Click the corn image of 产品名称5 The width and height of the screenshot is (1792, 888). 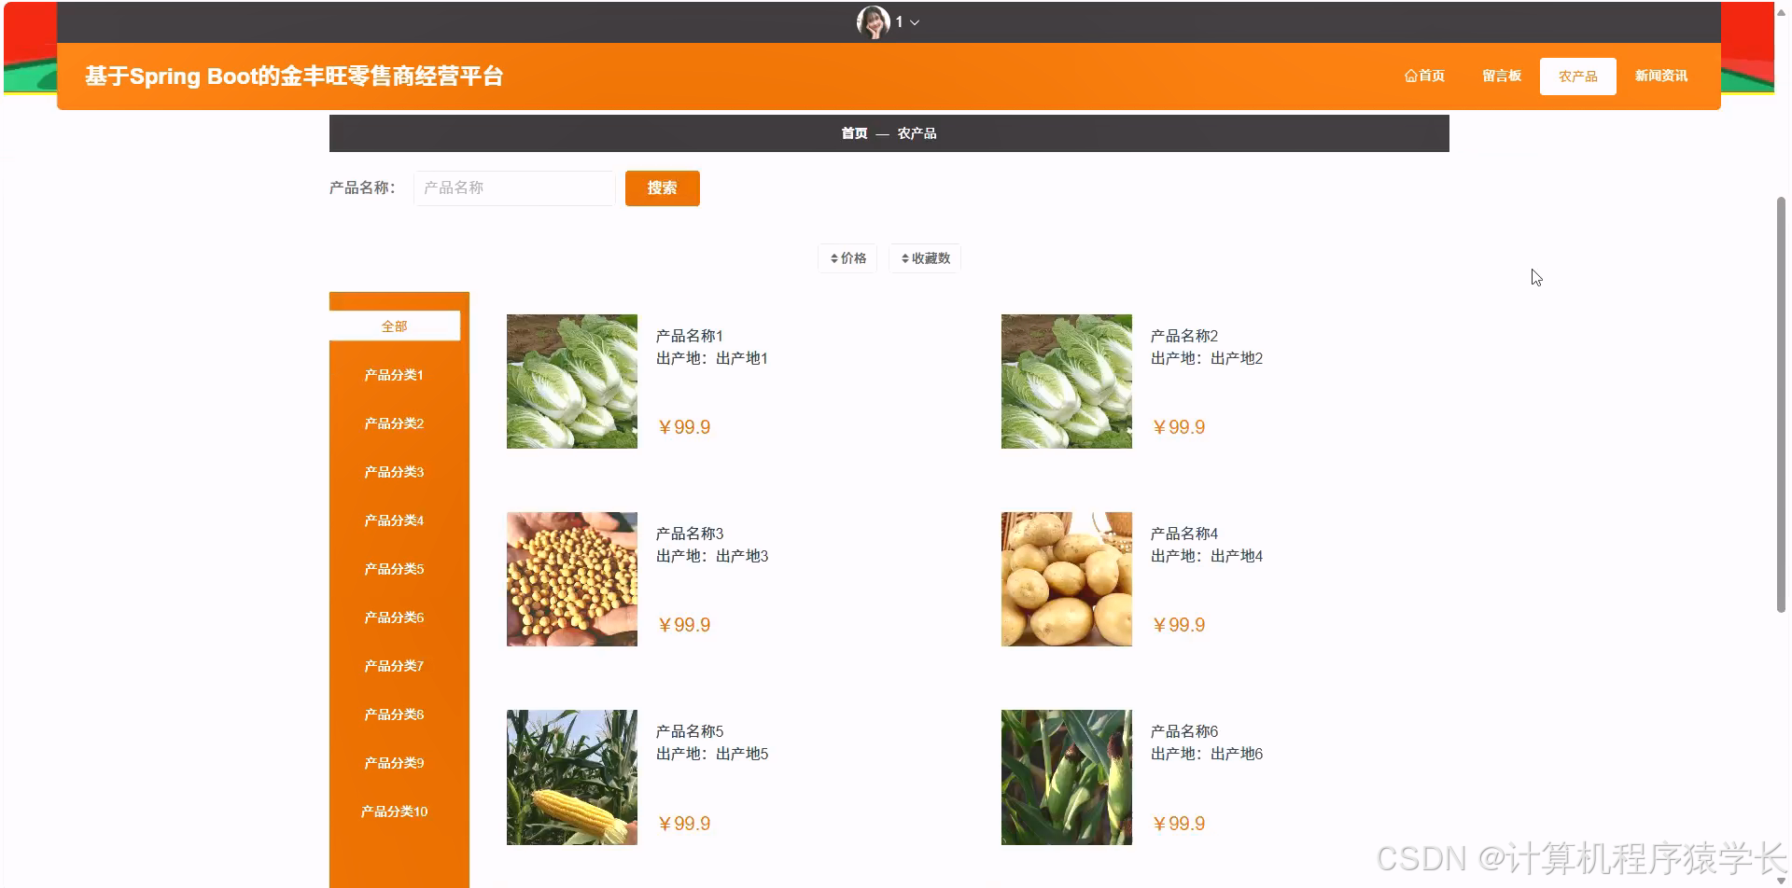571,776
